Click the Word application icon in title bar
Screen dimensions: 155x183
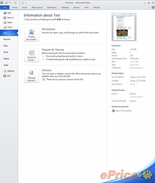coord(2,3)
